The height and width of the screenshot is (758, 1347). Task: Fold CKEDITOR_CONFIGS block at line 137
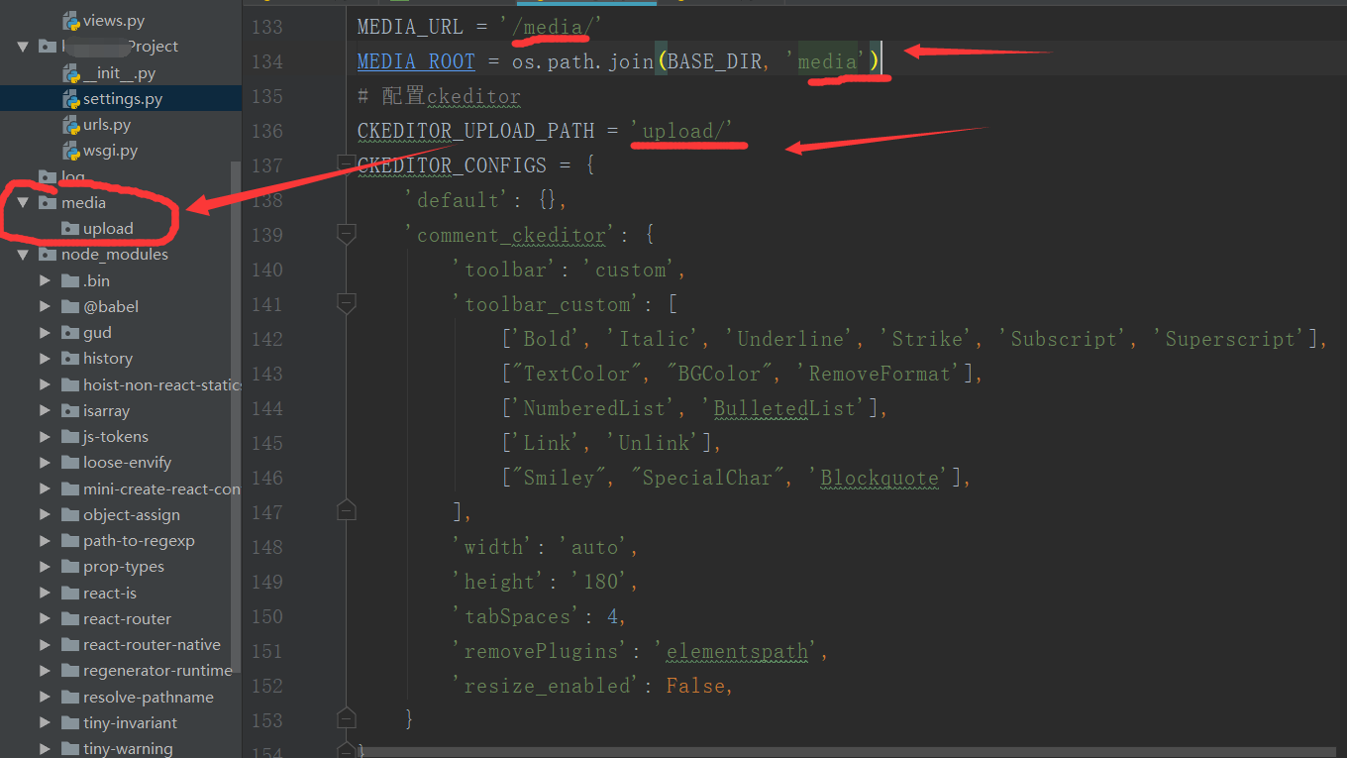click(x=346, y=163)
